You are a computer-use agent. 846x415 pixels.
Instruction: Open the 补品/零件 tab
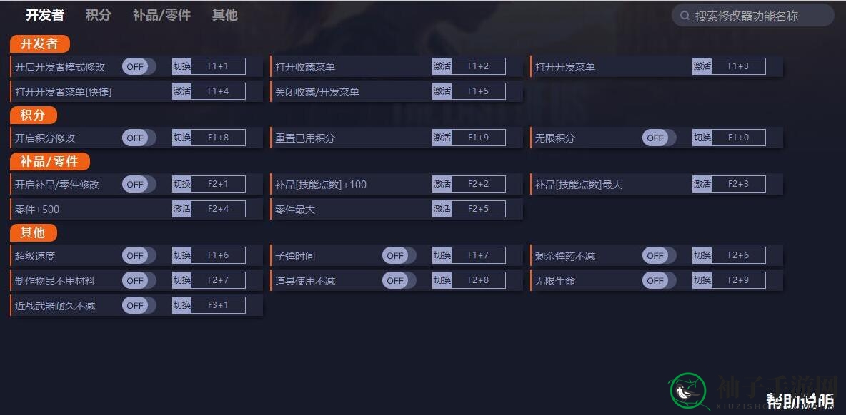click(x=161, y=15)
